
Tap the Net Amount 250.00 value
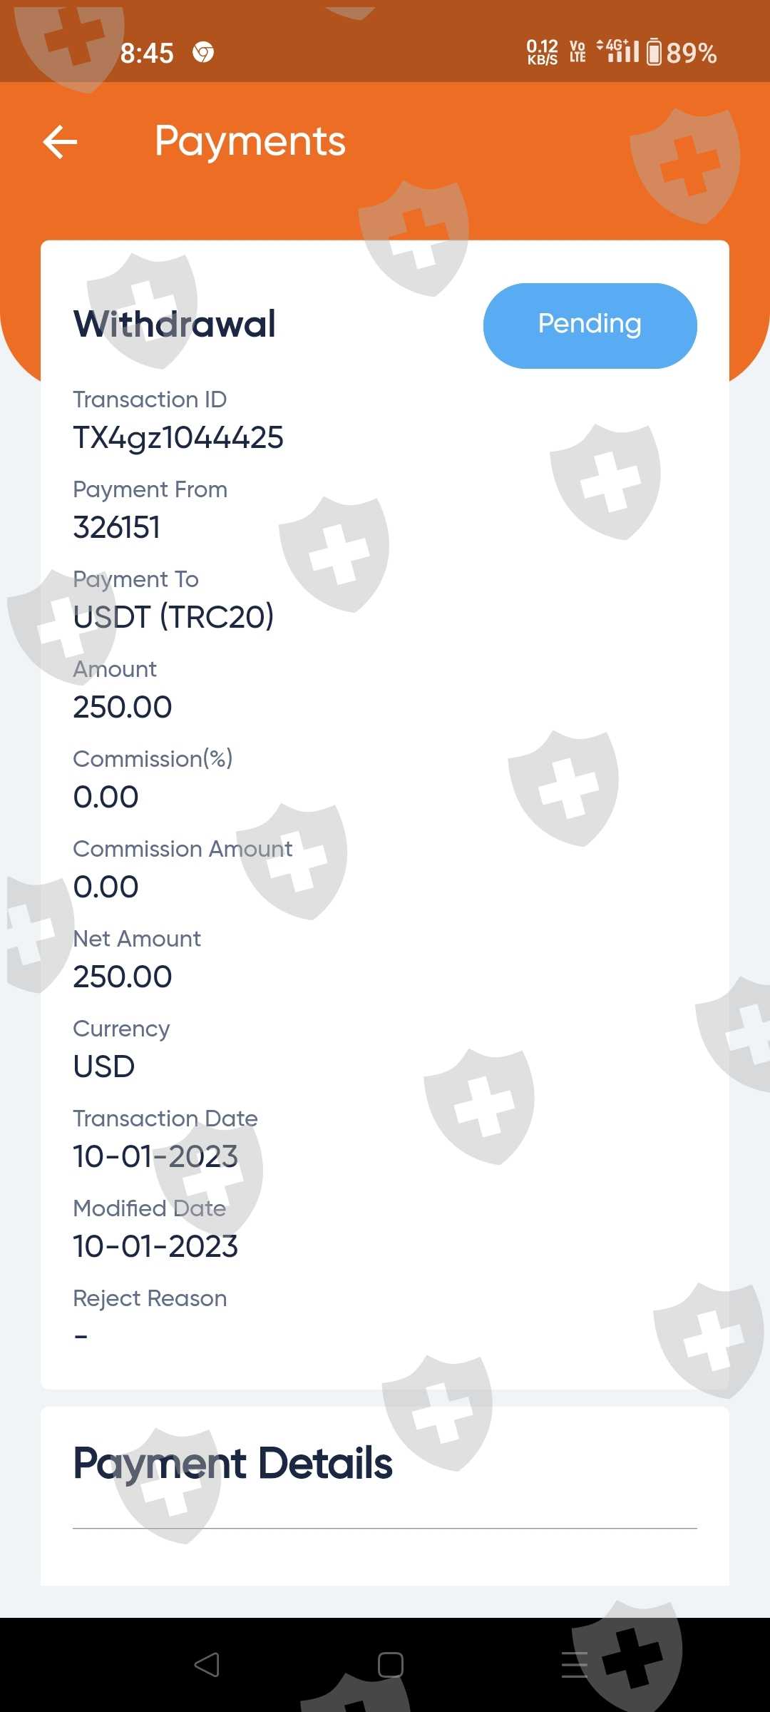pyautogui.click(x=123, y=977)
